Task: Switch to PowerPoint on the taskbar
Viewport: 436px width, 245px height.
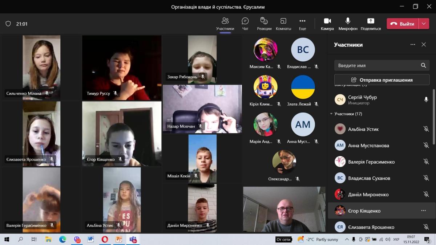Action: coord(119,239)
